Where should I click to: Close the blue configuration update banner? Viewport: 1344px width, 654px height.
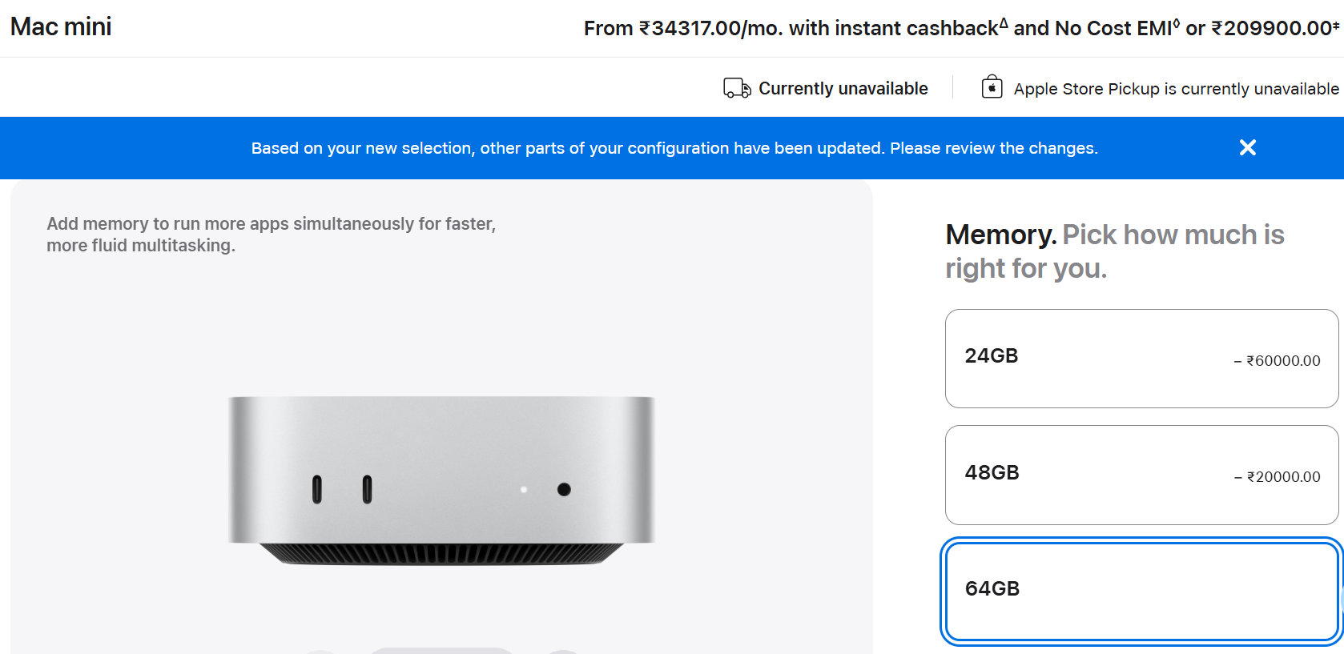coord(1247,147)
